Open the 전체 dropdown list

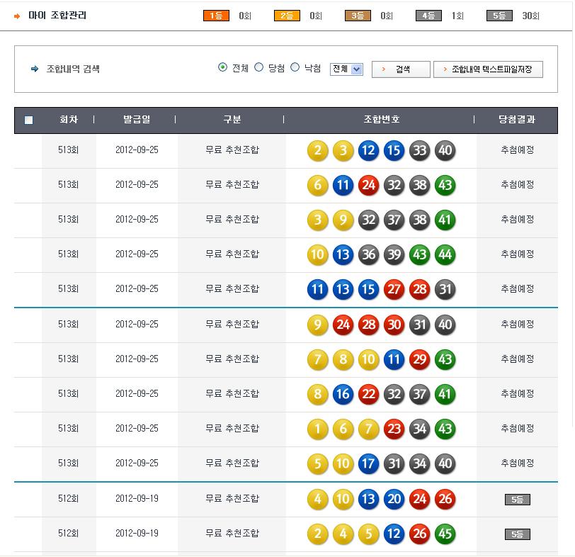pyautogui.click(x=346, y=69)
